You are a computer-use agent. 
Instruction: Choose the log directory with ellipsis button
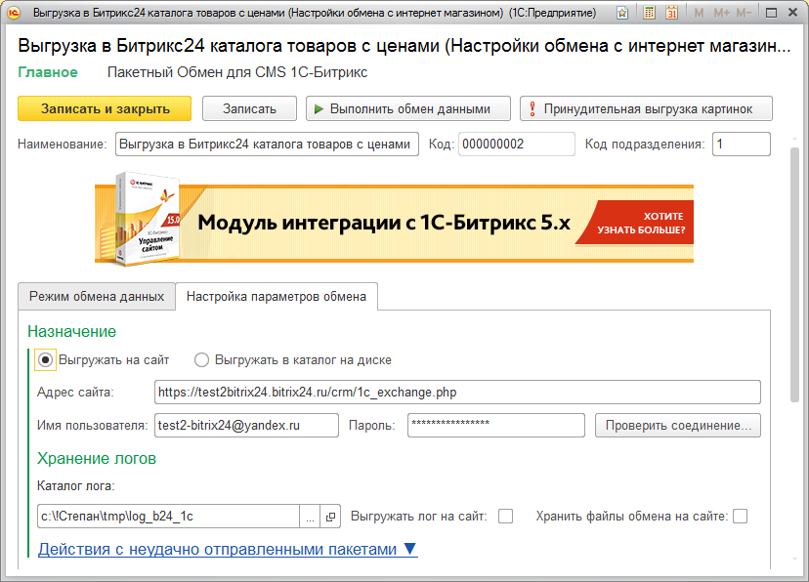[310, 516]
